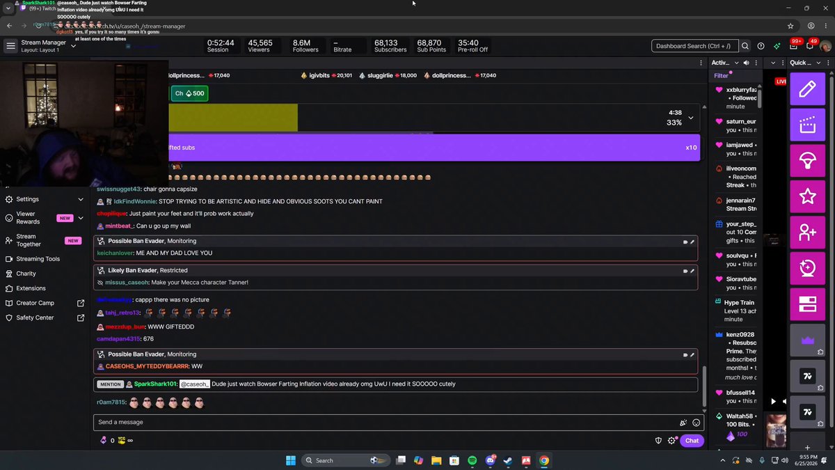
Task: Open the channel points balance diamond icon
Action: (x=104, y=440)
